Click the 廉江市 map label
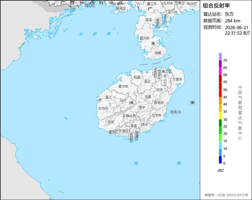 152,4
